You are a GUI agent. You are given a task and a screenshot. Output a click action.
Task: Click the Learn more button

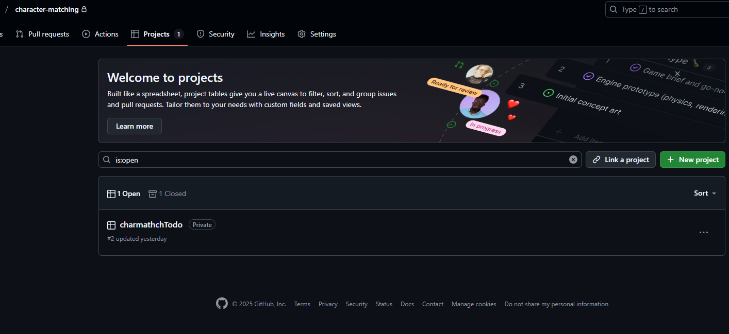135,126
